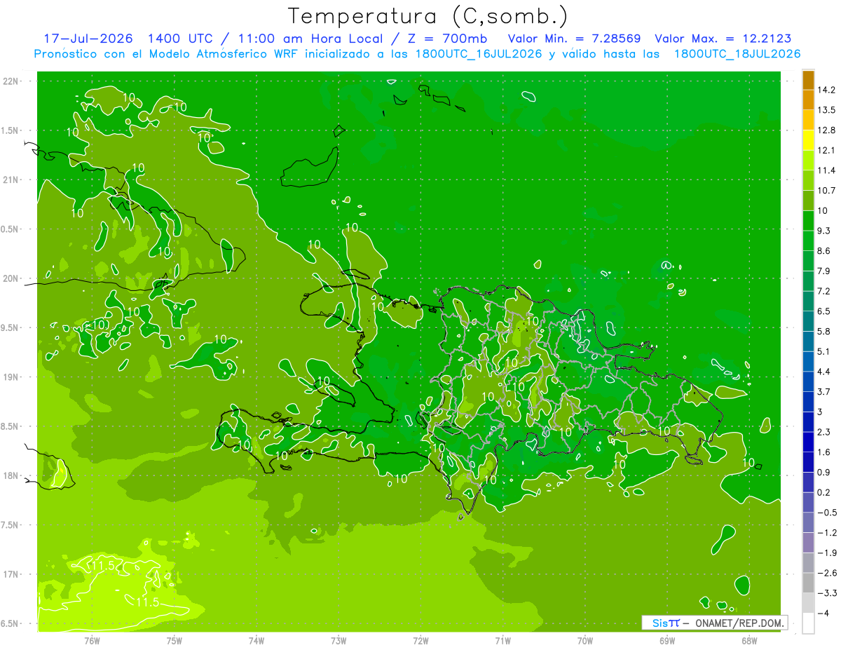Click the '68W' longitude axis label
This screenshot has width=841, height=650.
tap(748, 640)
